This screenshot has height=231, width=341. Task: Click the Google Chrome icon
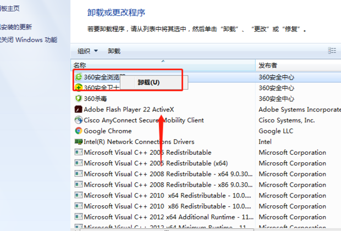[x=79, y=131]
